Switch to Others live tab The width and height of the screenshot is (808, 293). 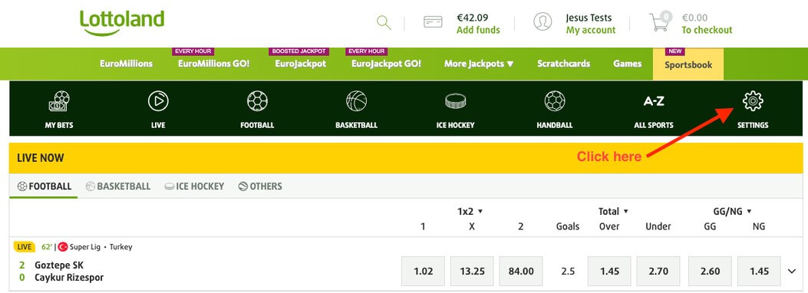tap(260, 186)
